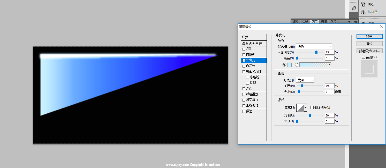Switch to the Paths (路径) tab
The height and width of the screenshot is (168, 386).
334,22
